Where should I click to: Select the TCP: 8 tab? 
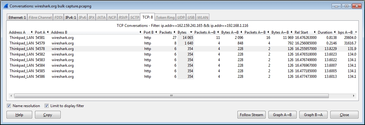(147, 17)
